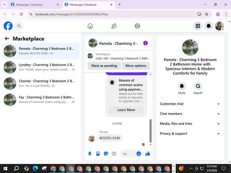Click the More options button
Image resolution: width=231 pixels, height=173 pixels.
(136, 66)
